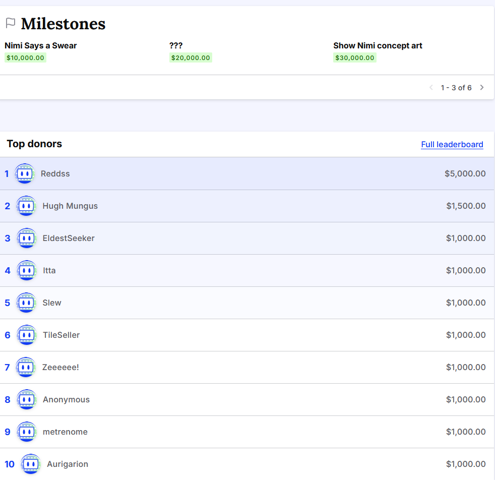The width and height of the screenshot is (495, 480).
Task: Select the ??? mystery milestone
Action: tap(176, 46)
